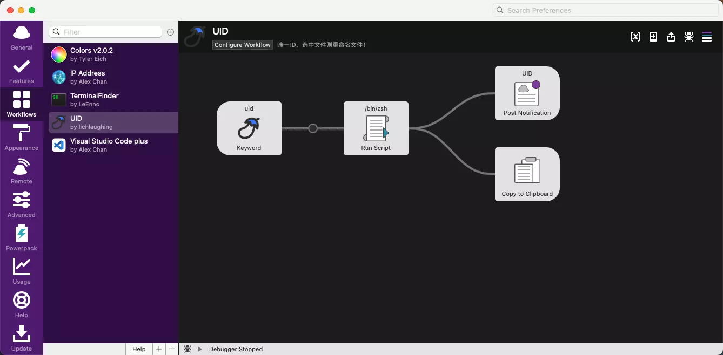Select the Post Notification node
Screen dimensions: 723x355
click(x=527, y=93)
